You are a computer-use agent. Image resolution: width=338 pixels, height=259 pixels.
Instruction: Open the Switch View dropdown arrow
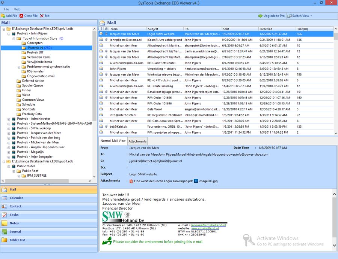coord(311,16)
